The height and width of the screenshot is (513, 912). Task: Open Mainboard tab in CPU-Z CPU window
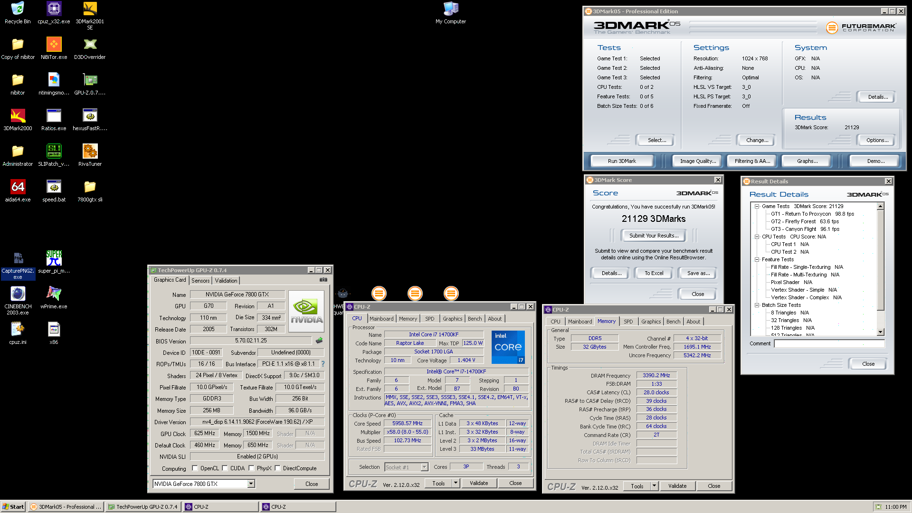tap(381, 319)
